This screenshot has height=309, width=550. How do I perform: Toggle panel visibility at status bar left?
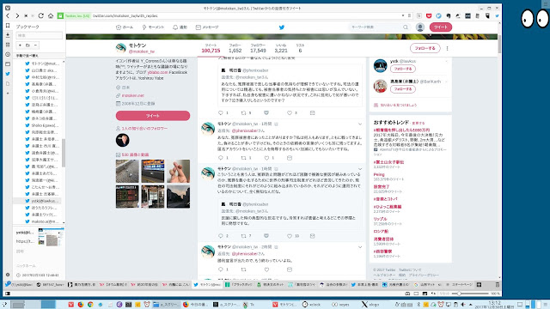pyautogui.click(x=8, y=294)
